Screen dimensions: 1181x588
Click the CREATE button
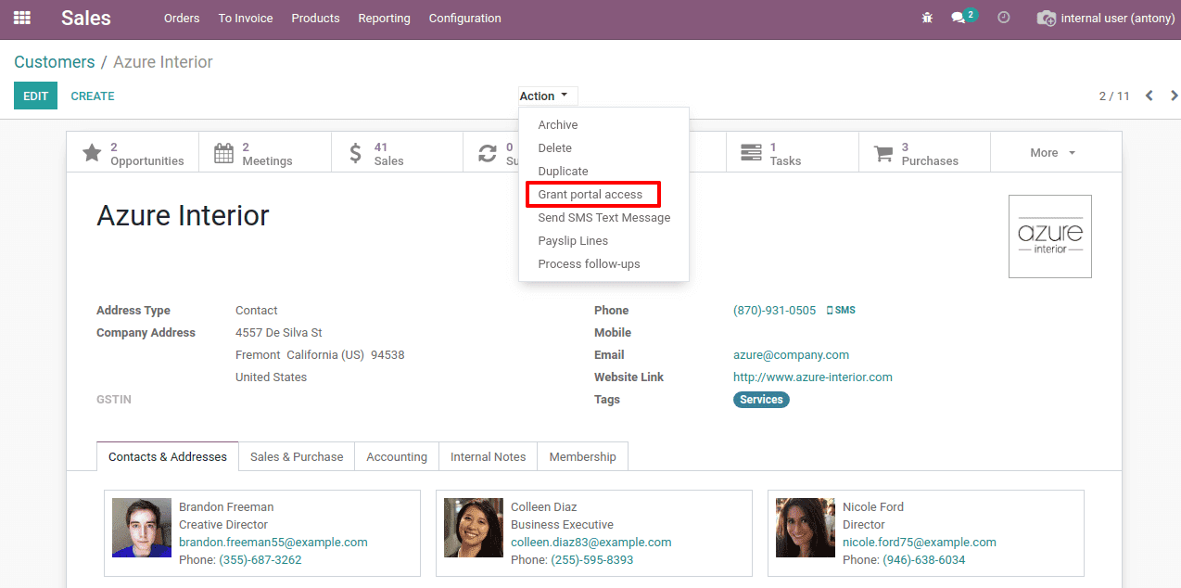coord(93,96)
